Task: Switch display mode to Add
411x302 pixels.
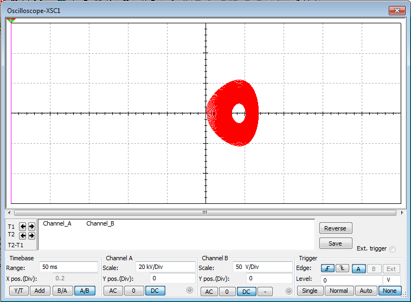Action: (40, 291)
